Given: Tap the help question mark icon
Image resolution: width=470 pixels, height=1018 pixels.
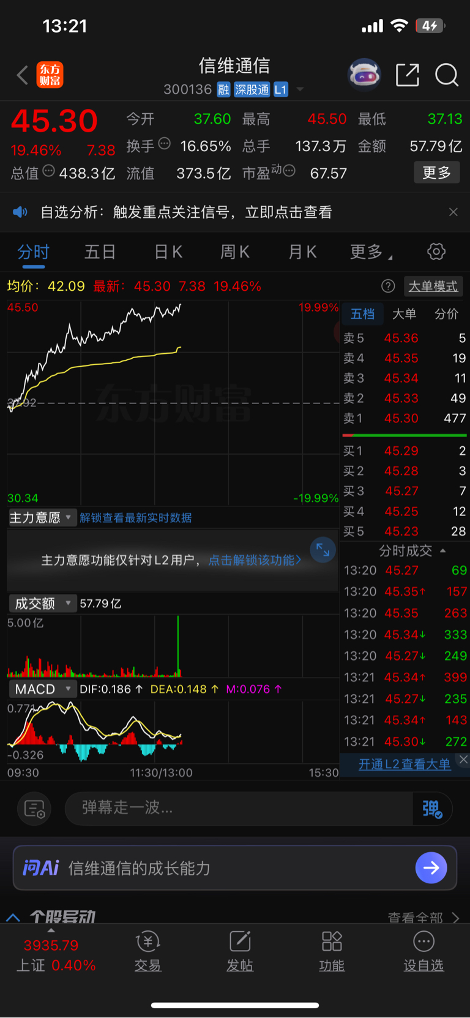Looking at the screenshot, I should 388,286.
